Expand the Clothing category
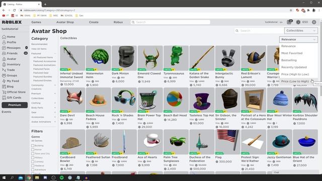 55,103
